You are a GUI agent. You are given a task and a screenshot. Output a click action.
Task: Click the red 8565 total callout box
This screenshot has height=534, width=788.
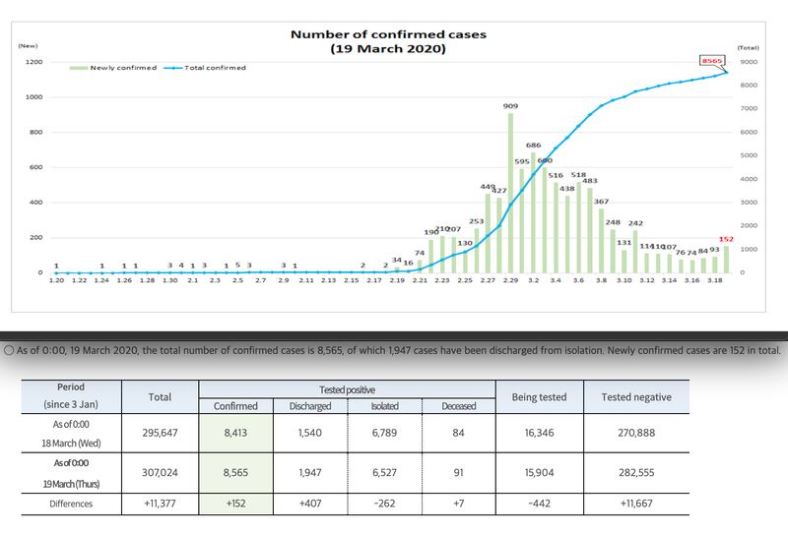[711, 60]
